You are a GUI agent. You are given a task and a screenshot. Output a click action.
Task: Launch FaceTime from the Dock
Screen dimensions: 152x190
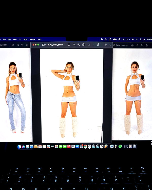pos(65,147)
